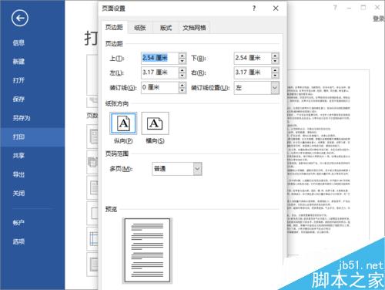
Task: Click the 下(B) bottom margin field
Action: 253,58
